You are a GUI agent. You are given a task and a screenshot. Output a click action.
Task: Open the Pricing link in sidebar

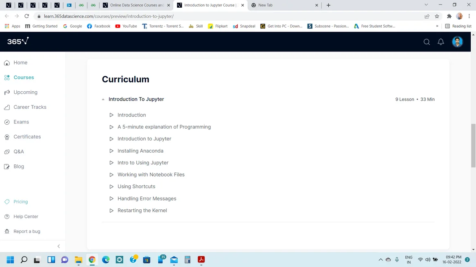[x=20, y=202]
